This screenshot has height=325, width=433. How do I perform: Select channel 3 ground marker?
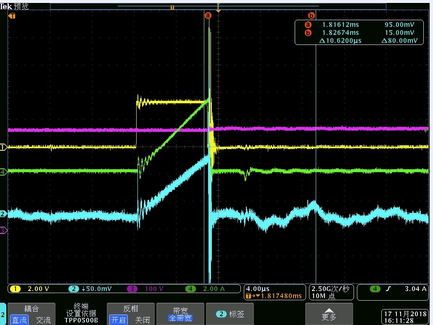(x=3, y=230)
